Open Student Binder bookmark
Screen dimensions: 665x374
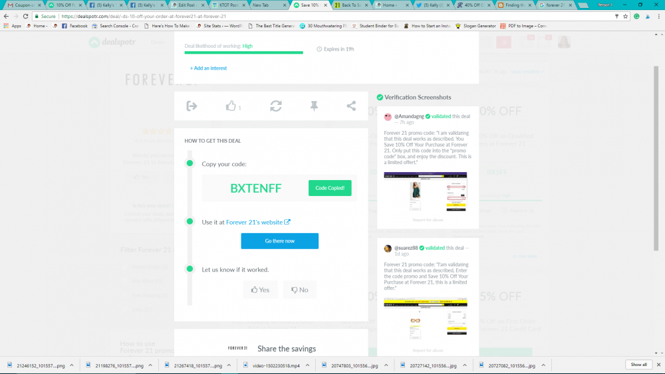(x=375, y=26)
